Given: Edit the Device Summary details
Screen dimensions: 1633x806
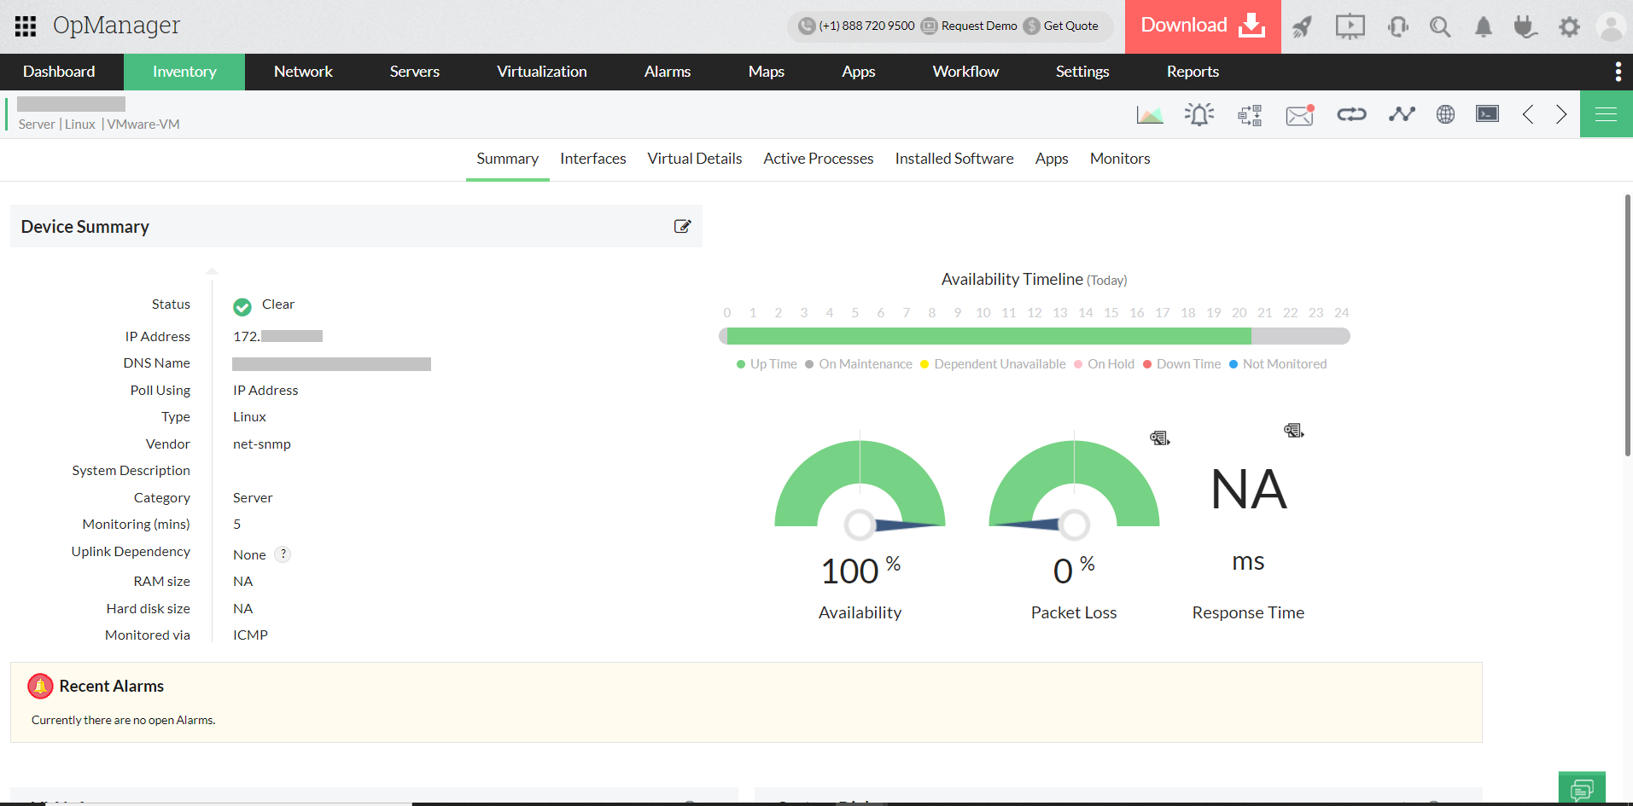Looking at the screenshot, I should click(x=682, y=226).
